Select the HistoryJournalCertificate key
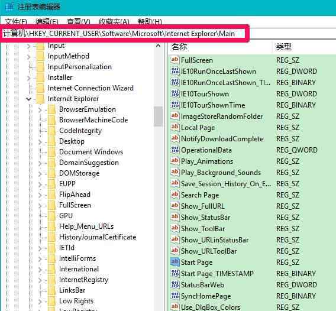Image resolution: width=336 pixels, height=311 pixels. (98, 237)
